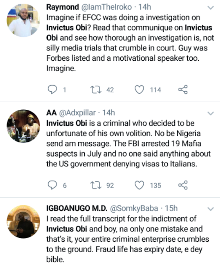Open the 15h timestamp on IGBOANUGO's tweet
Screen dimensions: 220x268
pyautogui.click(x=171, y=209)
